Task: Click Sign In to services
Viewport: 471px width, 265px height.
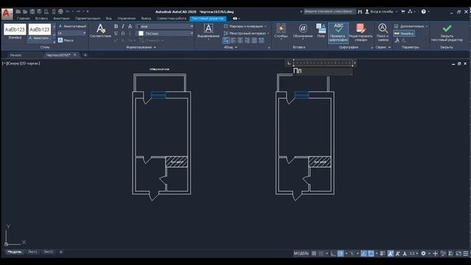Action: coord(380,12)
